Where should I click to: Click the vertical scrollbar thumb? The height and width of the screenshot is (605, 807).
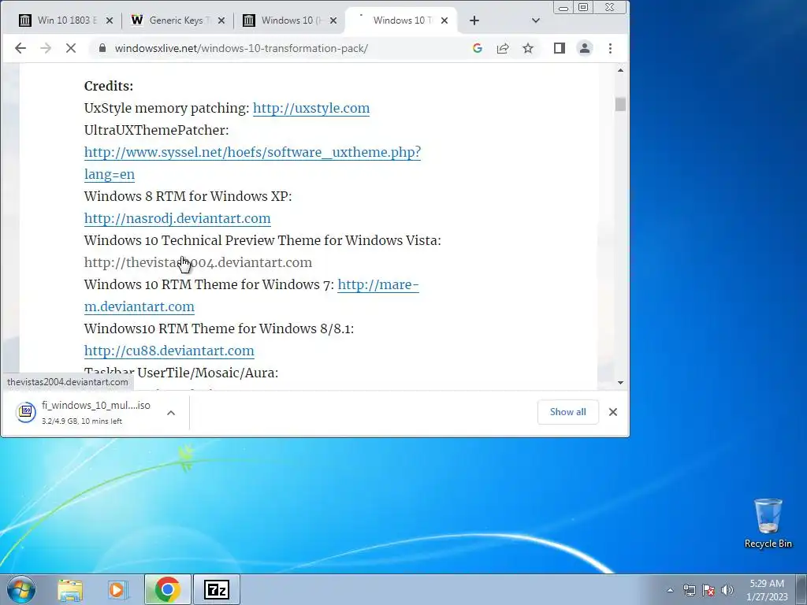[620, 105]
